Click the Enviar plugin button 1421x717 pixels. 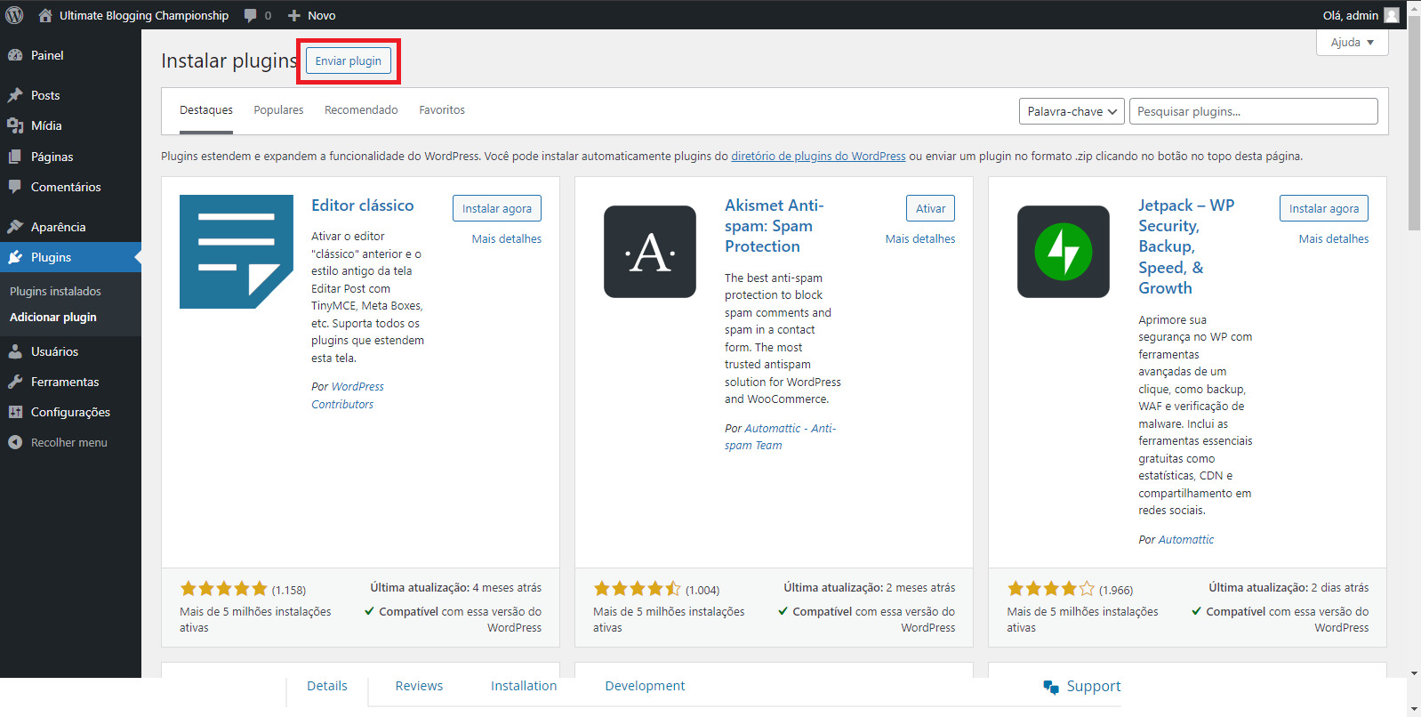click(x=349, y=60)
